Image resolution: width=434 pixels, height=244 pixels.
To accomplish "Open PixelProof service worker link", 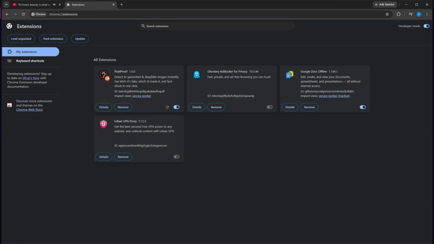I will 142,96.
